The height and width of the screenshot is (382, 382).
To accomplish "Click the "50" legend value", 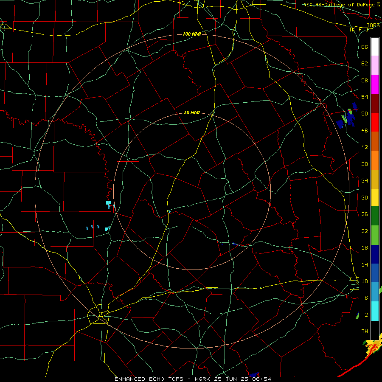I will (x=365, y=113).
